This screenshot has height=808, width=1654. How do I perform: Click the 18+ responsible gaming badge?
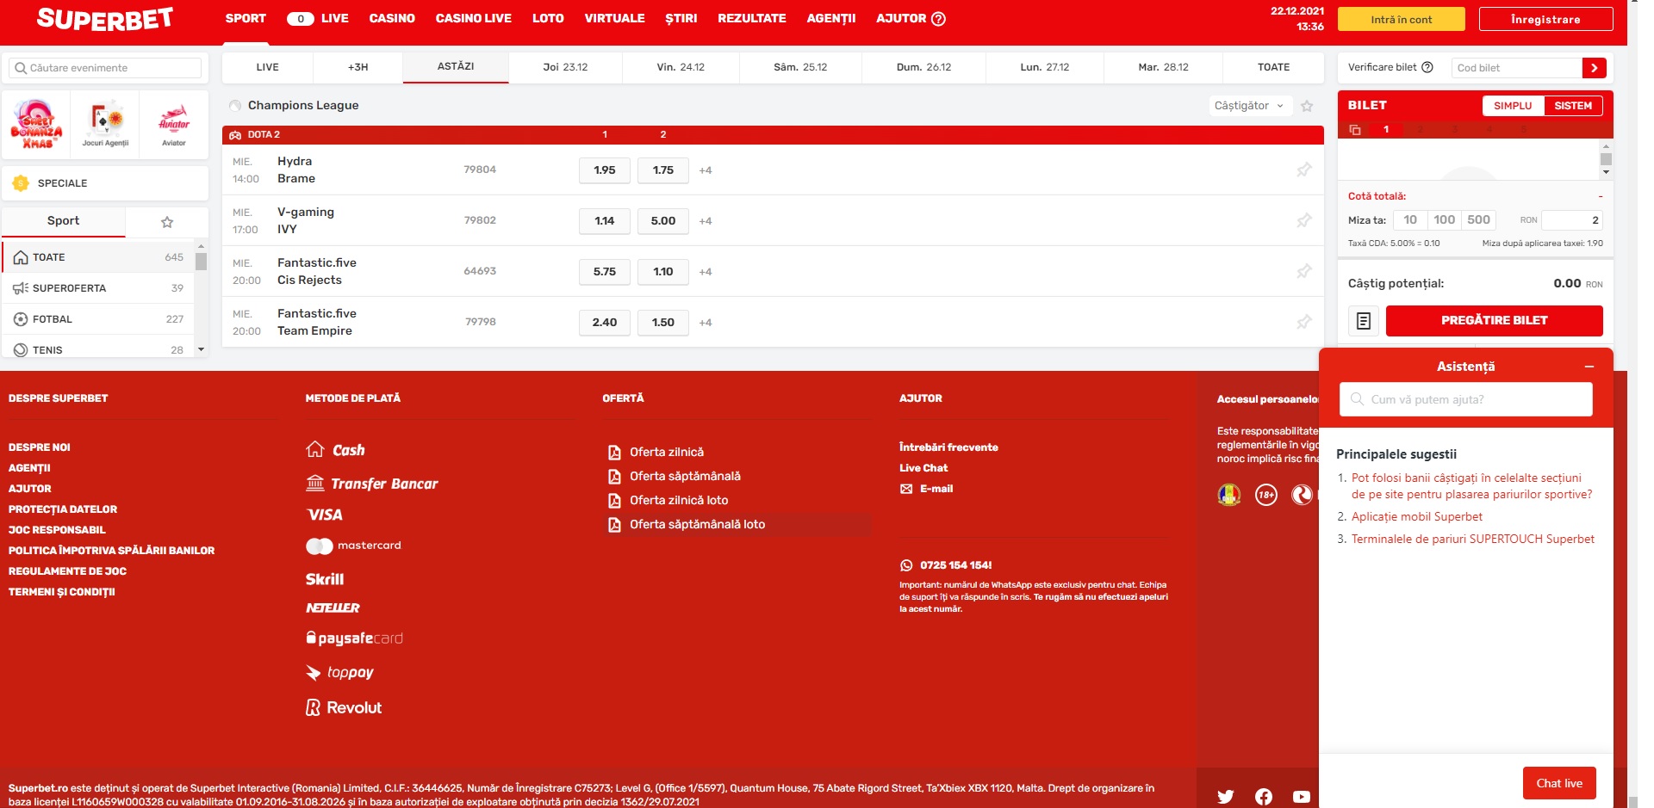tap(1266, 495)
